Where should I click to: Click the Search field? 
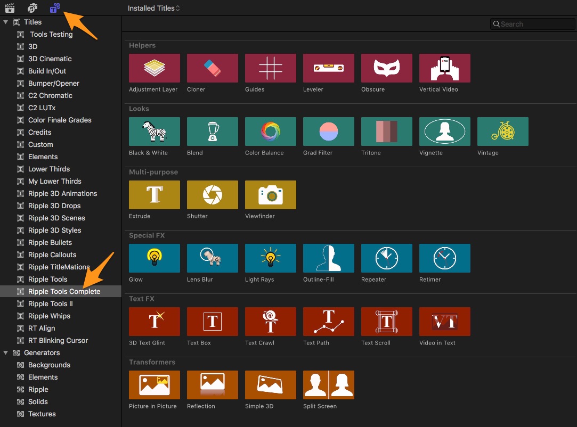532,24
